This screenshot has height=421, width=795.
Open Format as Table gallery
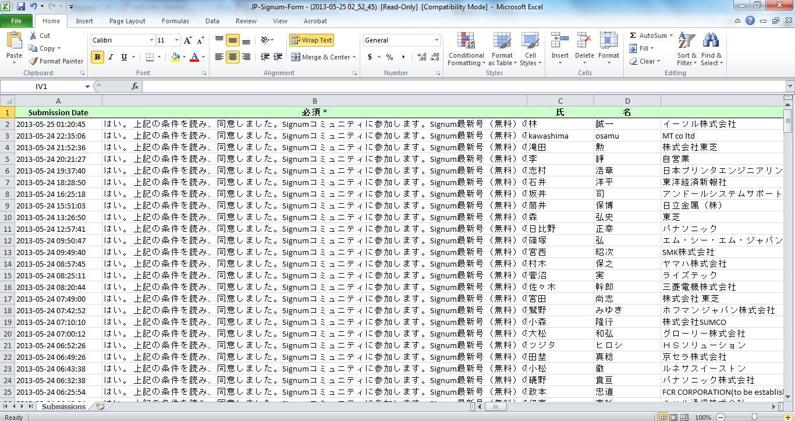pos(502,49)
